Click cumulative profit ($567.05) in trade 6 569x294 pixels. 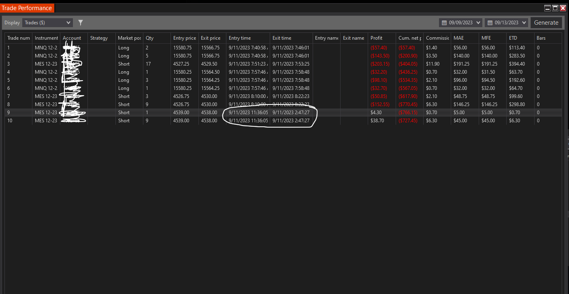[408, 88]
